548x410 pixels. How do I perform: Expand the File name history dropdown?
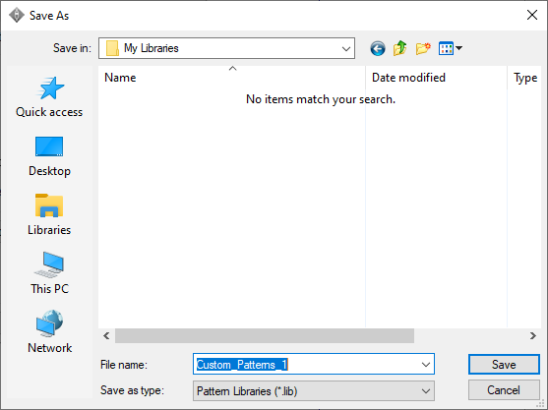tap(426, 365)
